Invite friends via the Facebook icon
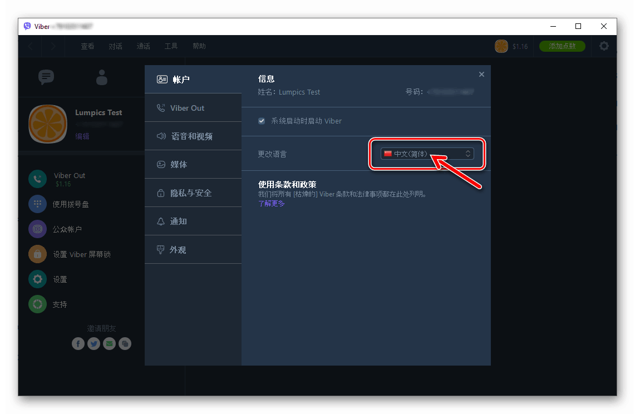635x414 pixels. 78,343
